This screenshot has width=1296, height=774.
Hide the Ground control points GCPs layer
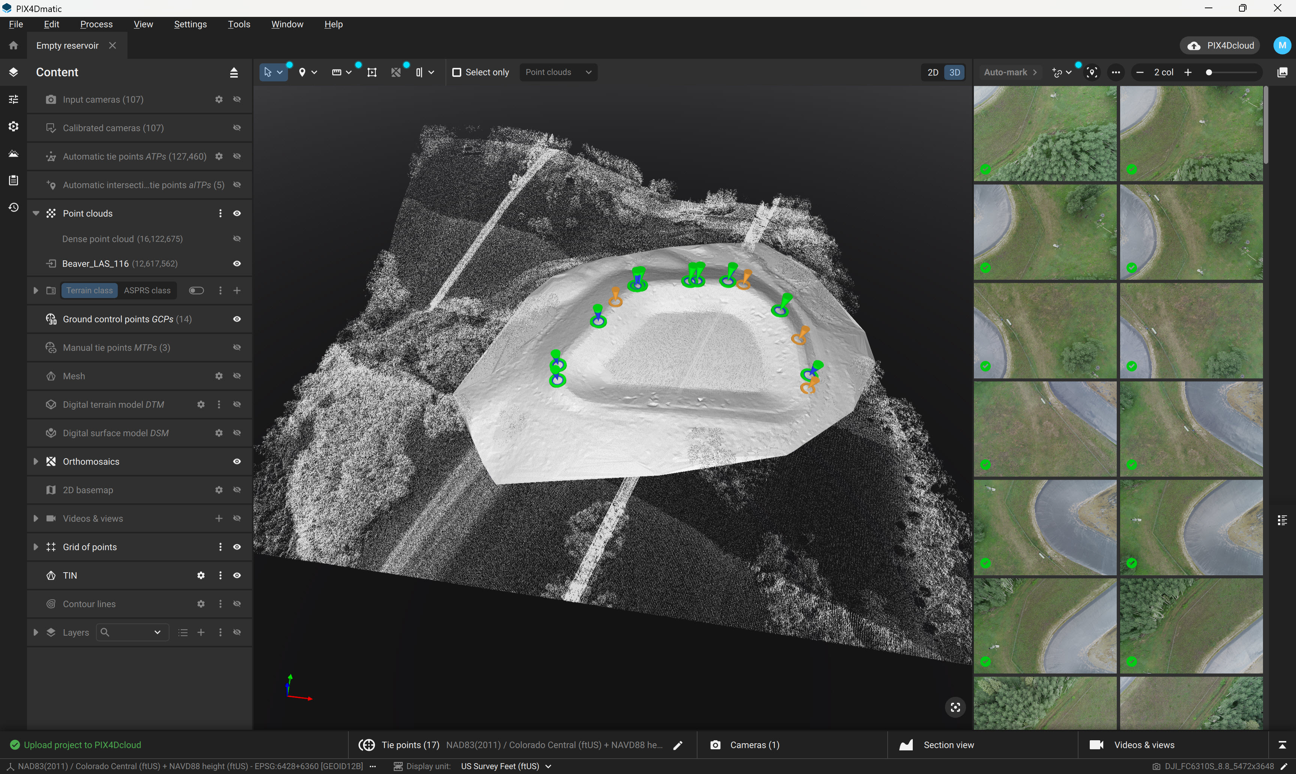[237, 319]
